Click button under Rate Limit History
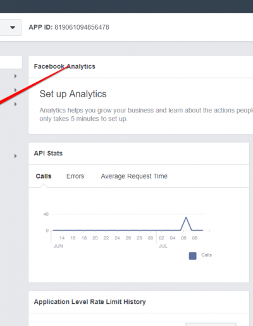This screenshot has width=253, height=326. 211,324
